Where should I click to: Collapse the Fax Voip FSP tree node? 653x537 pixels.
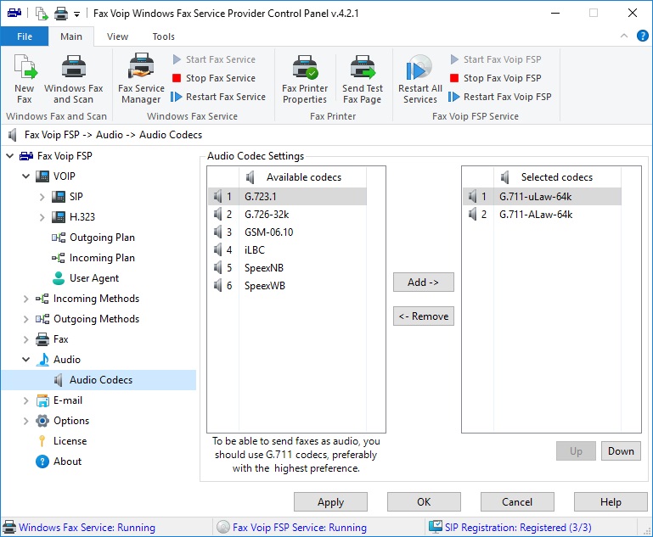(x=9, y=156)
